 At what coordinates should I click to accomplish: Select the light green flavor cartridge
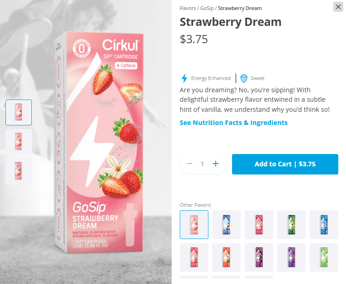(x=324, y=257)
